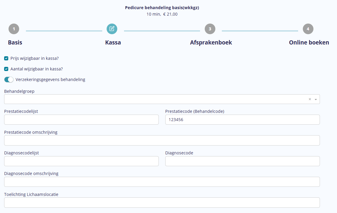Open the Online boeken step label
Image resolution: width=337 pixels, height=213 pixels.
click(309, 42)
